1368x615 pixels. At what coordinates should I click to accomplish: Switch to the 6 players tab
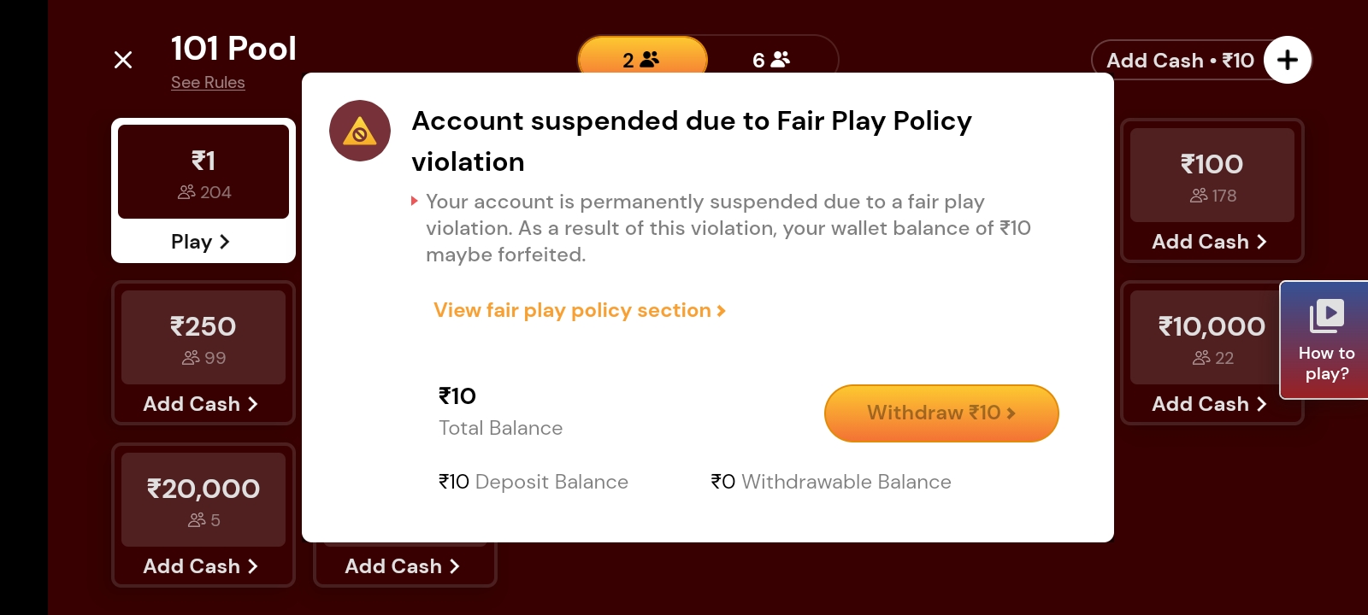771,59
